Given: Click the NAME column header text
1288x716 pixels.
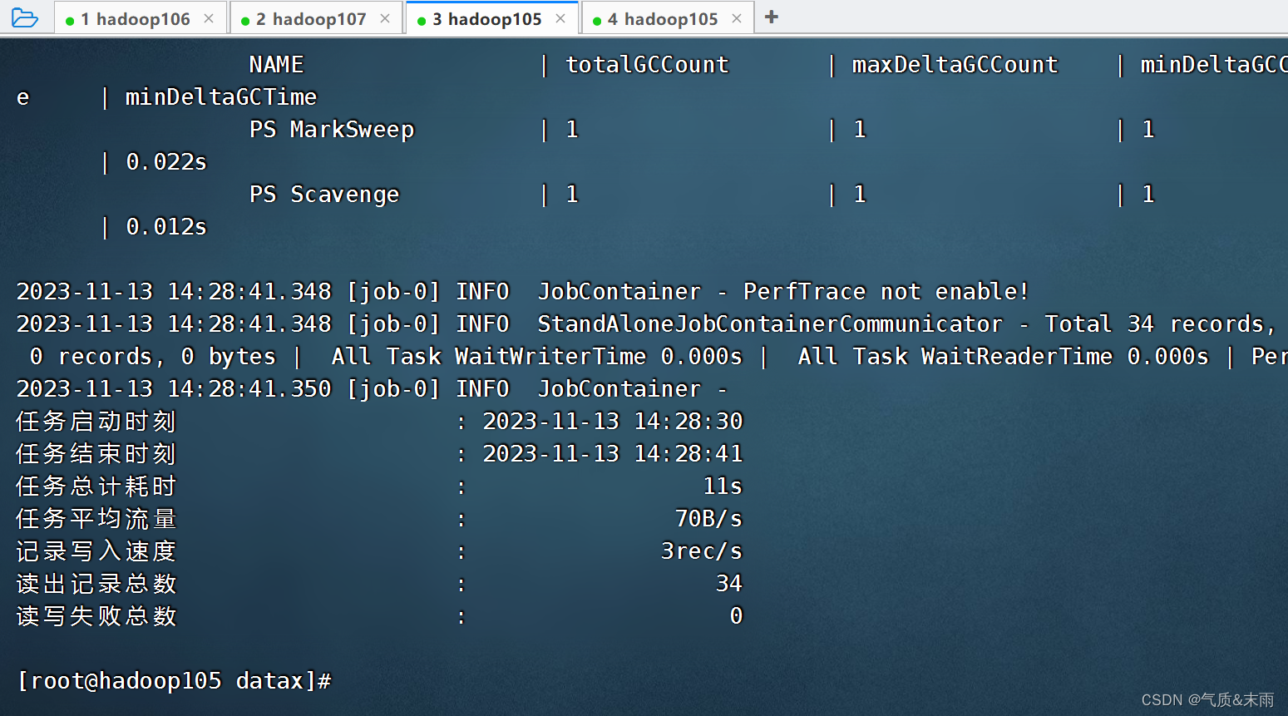Looking at the screenshot, I should click(277, 65).
